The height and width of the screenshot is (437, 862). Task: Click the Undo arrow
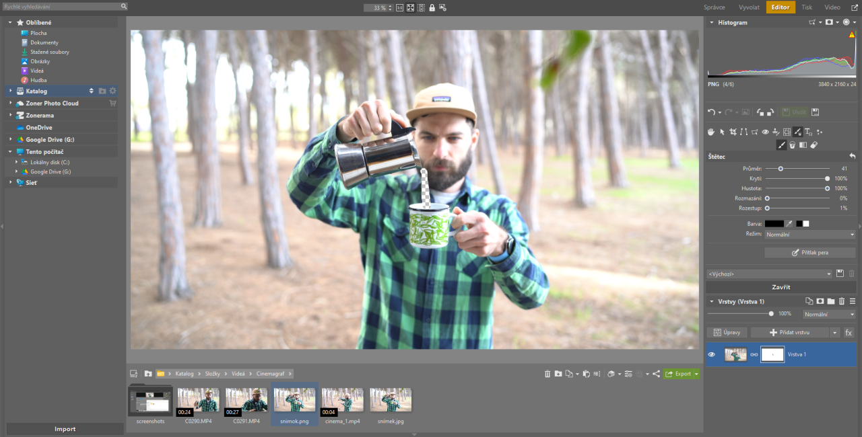tap(711, 112)
